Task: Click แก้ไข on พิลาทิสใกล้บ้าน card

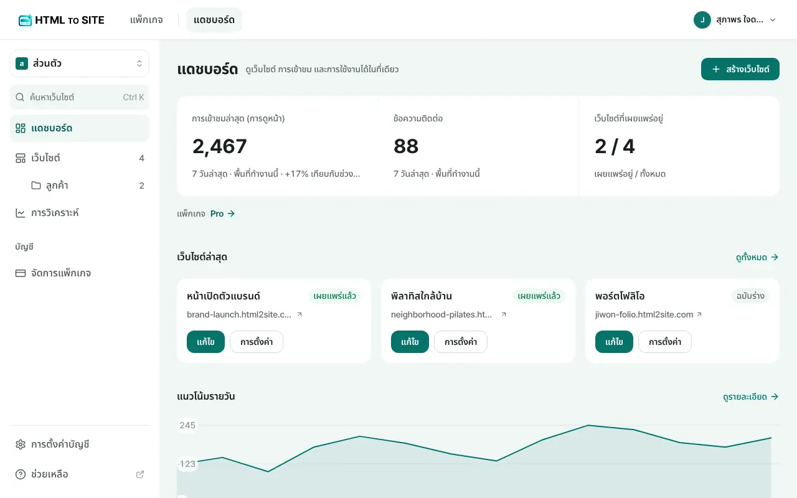Action: [410, 342]
